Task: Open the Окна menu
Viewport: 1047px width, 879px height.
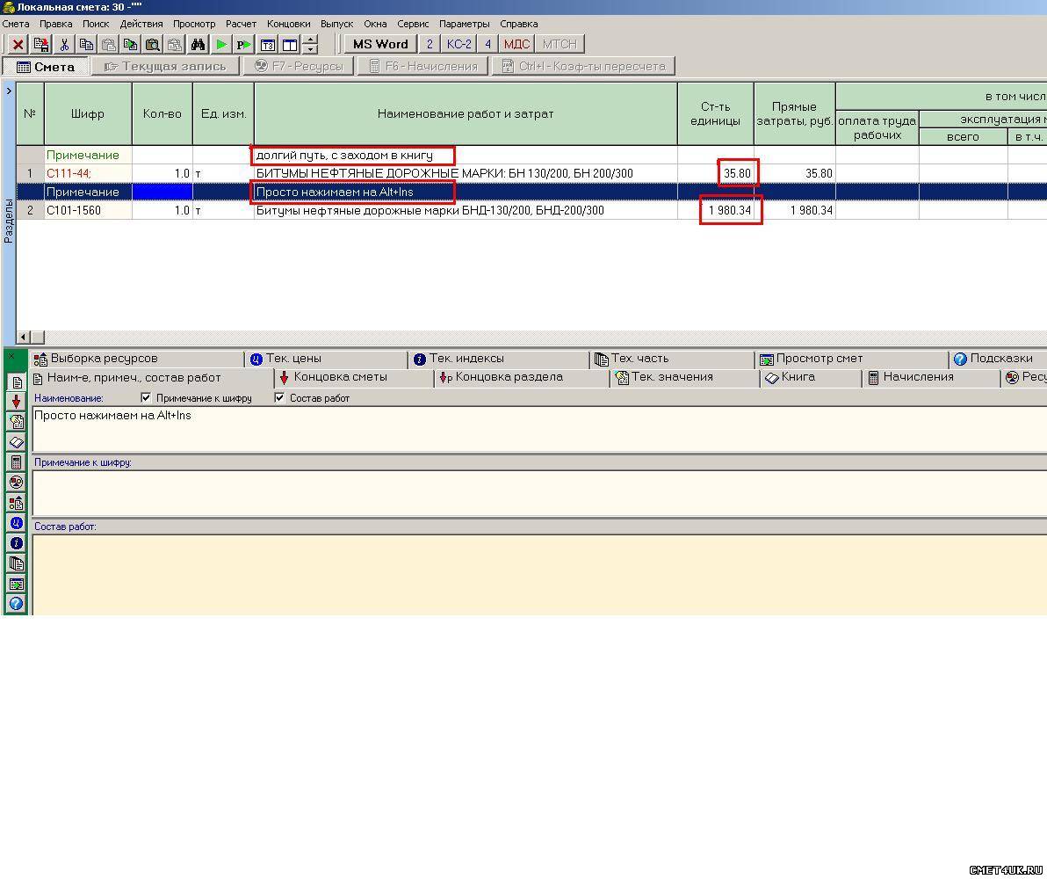Action: pos(375,24)
